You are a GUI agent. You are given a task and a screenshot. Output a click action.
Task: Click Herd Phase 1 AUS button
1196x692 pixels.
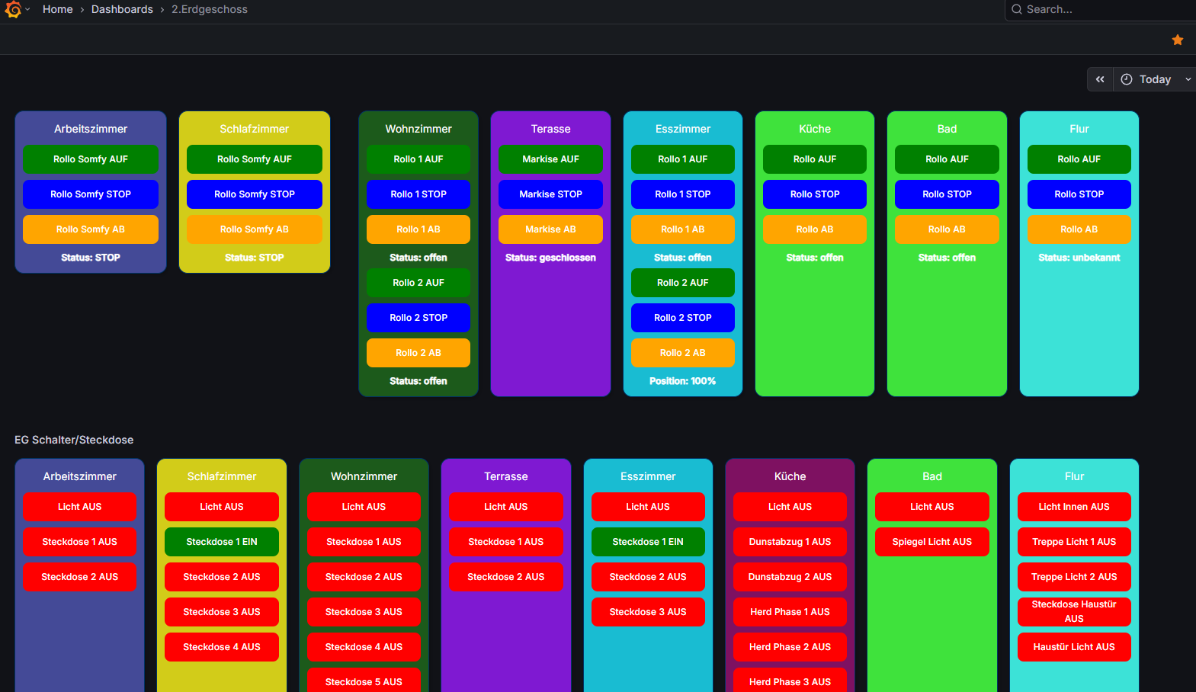[790, 612]
